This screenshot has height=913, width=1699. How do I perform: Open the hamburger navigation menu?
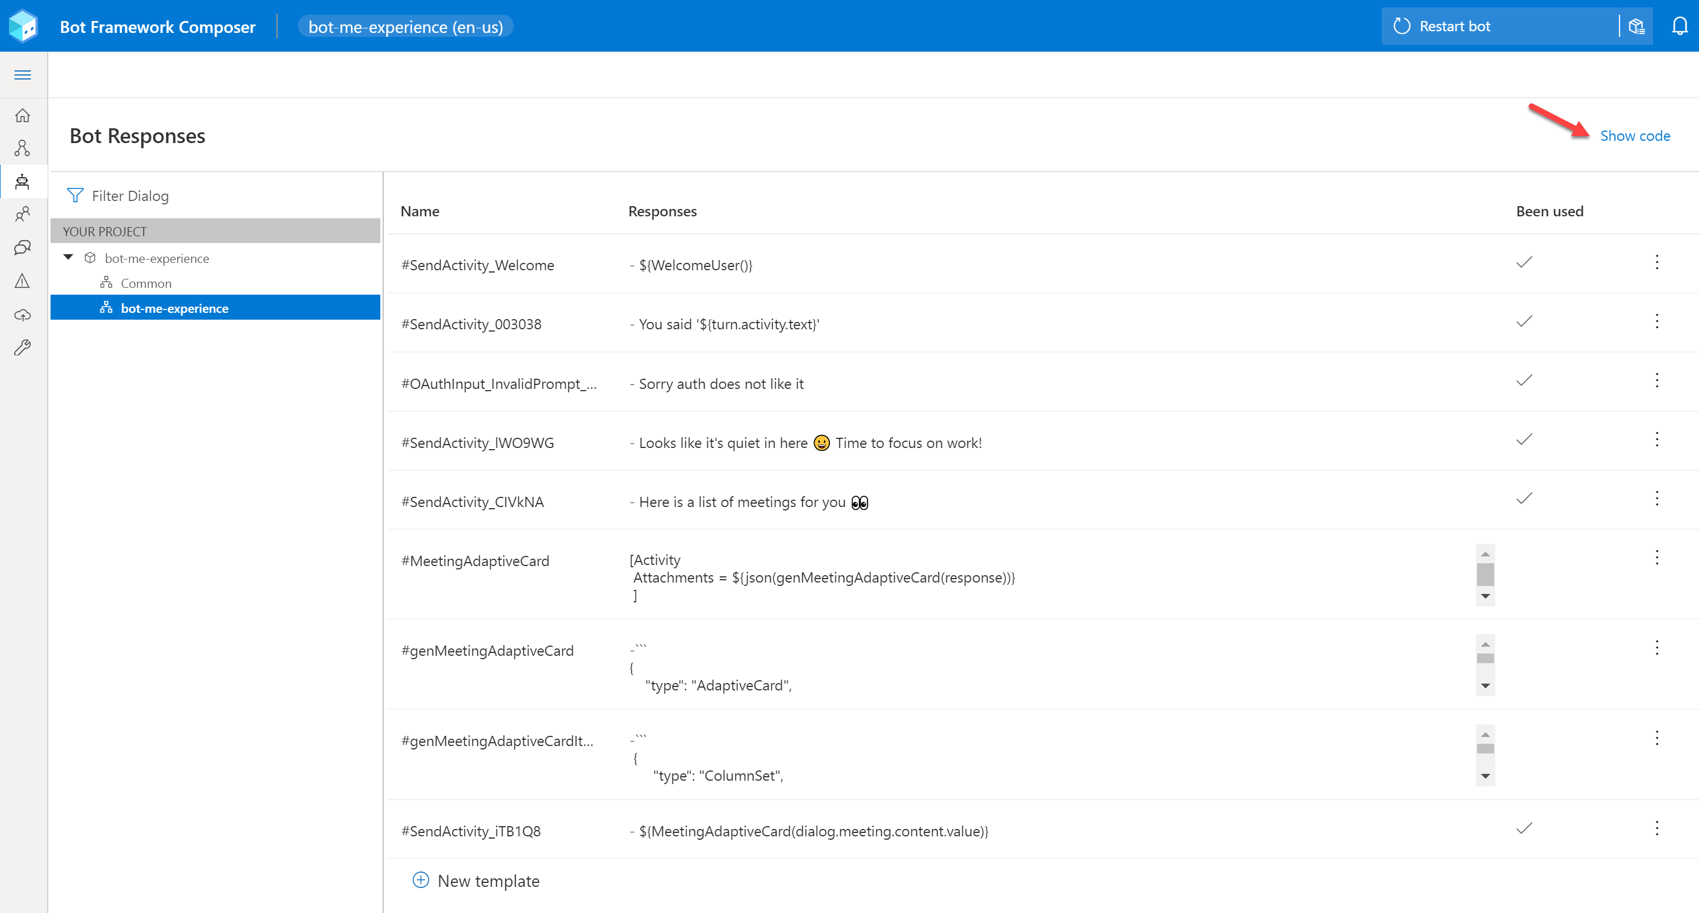click(x=23, y=74)
